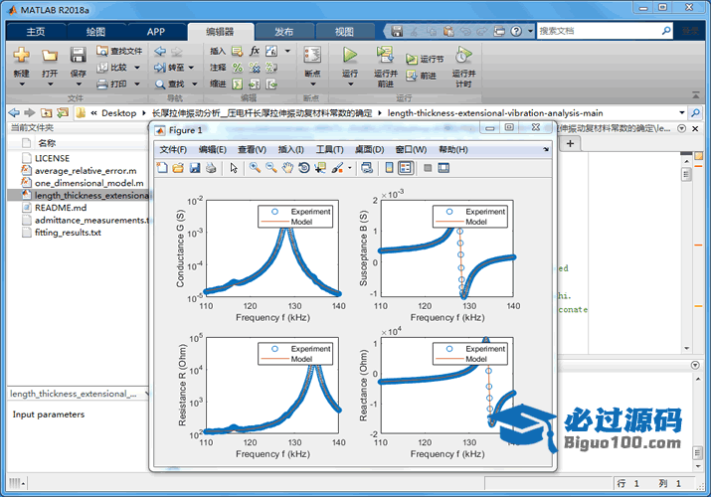711x497 pixels.
Task: Click Run and Time (运行并计时) icon
Action: 463,55
